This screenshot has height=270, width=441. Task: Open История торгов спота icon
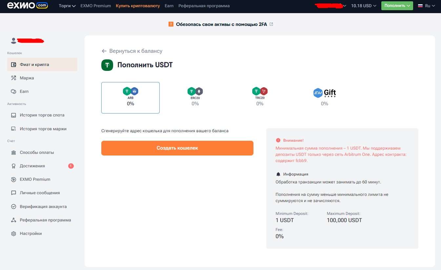[x=13, y=115]
